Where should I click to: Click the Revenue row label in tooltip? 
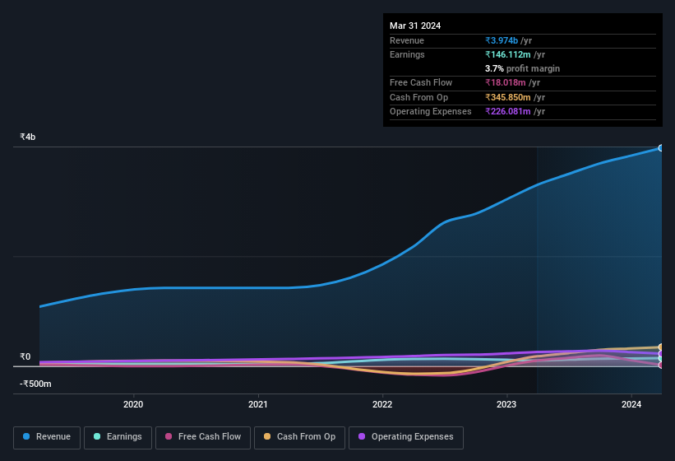point(407,40)
